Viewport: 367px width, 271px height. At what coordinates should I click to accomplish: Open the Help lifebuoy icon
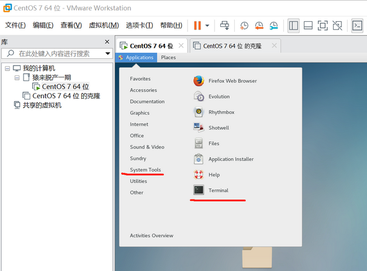pos(199,175)
